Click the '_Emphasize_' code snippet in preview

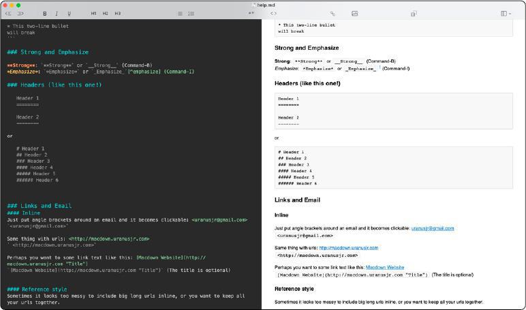(360, 68)
